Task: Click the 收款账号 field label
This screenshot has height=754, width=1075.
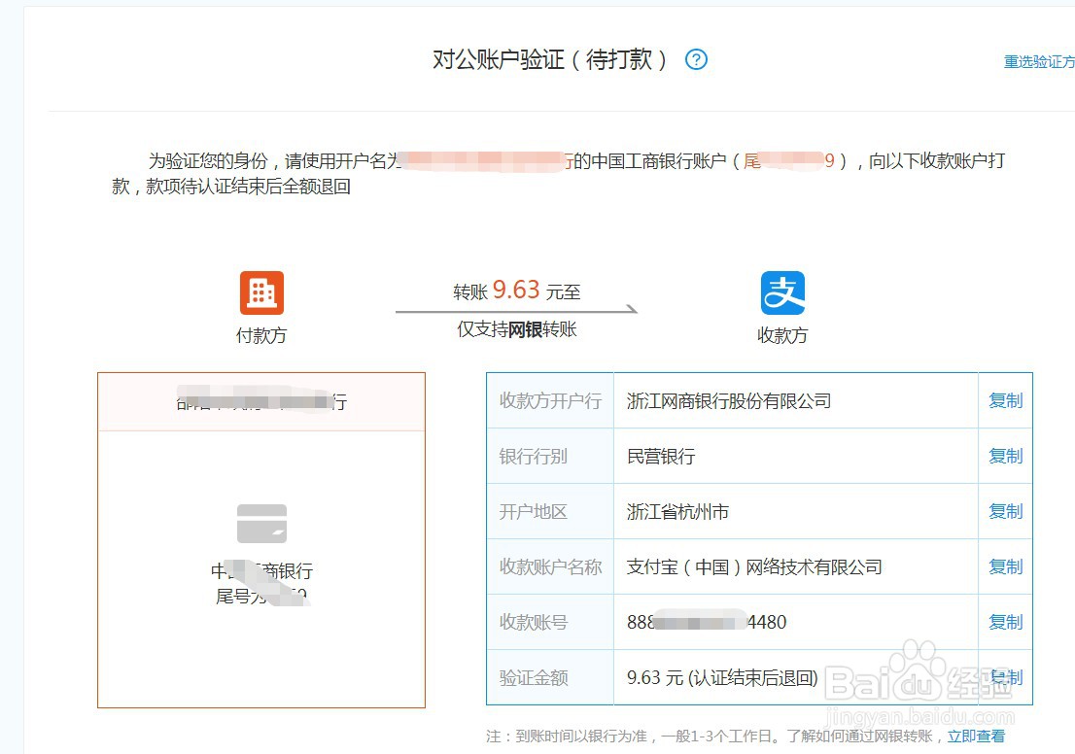Action: (x=533, y=622)
